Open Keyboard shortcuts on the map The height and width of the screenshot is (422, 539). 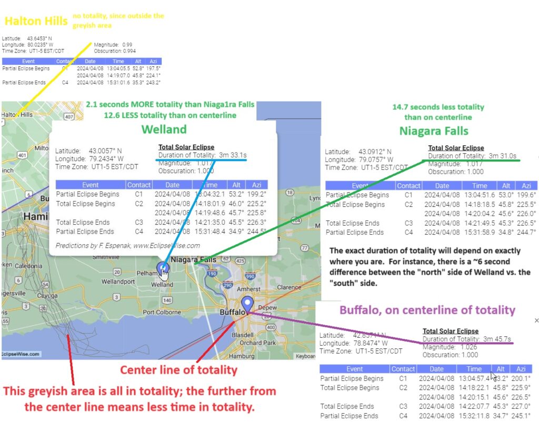click(x=305, y=356)
